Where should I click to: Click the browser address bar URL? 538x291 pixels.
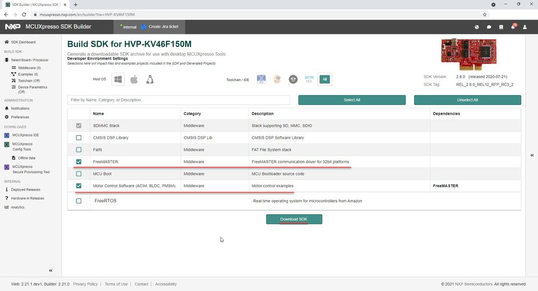[87, 15]
